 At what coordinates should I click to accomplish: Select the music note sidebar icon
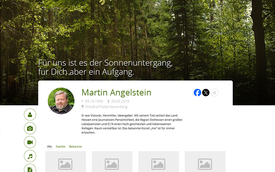click(30, 156)
